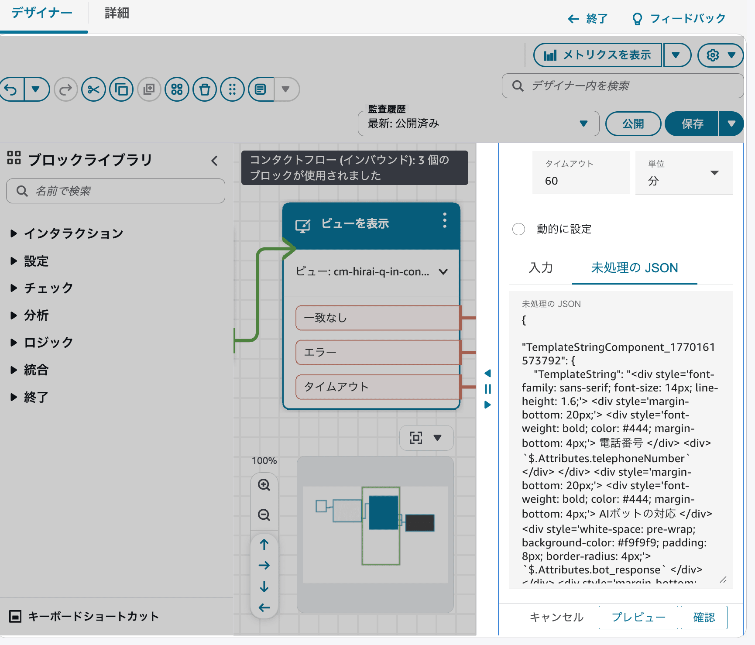Click the zoom in magnifier on the canvas
This screenshot has height=645, width=755.
click(x=264, y=485)
